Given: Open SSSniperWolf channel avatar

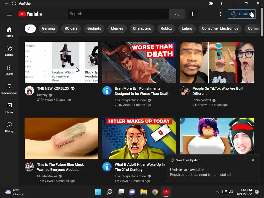Looking at the screenshot, I should [185, 91].
